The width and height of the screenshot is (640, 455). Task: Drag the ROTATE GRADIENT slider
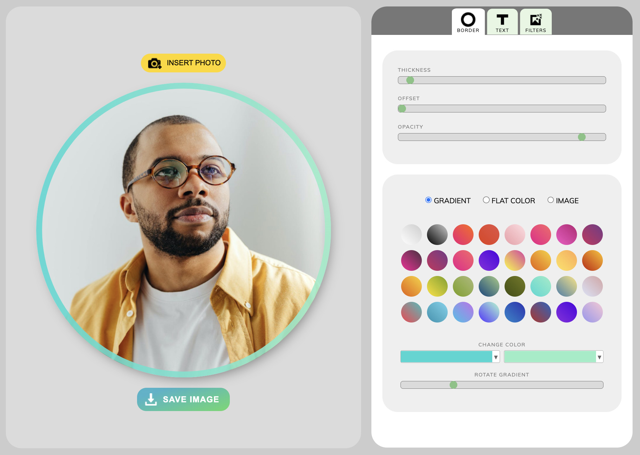coord(453,385)
